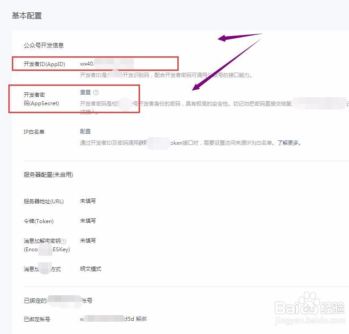Viewport: 349px width, 334px height.
Task: Click the 了解更多 link
Action: (289, 143)
